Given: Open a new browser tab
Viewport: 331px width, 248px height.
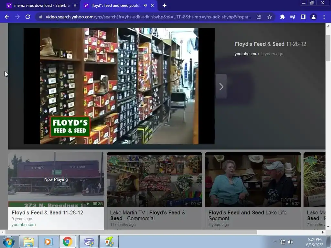Looking at the screenshot, I should [x=165, y=6].
